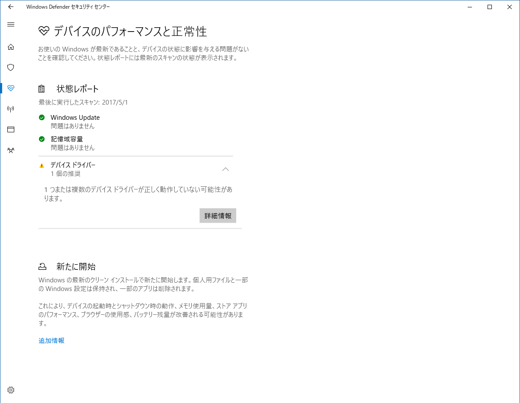Close the Windows Defender Security Center window
Image resolution: width=520 pixels, height=403 pixels.
tap(510, 7)
